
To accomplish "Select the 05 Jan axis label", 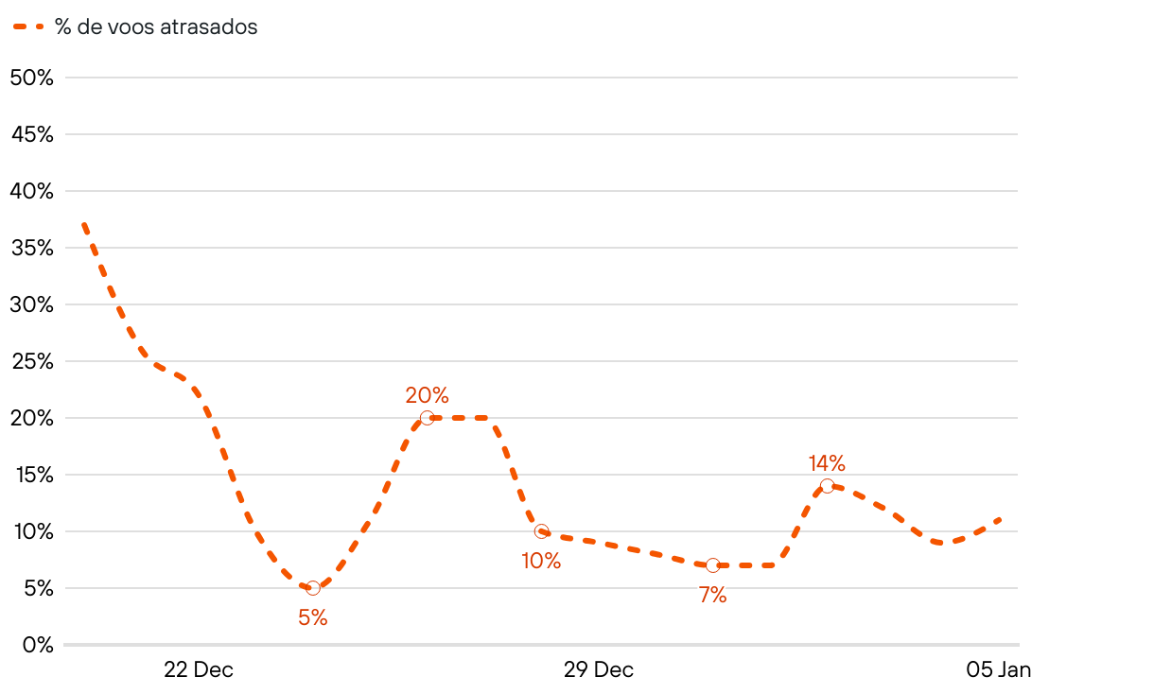I will [x=999, y=670].
